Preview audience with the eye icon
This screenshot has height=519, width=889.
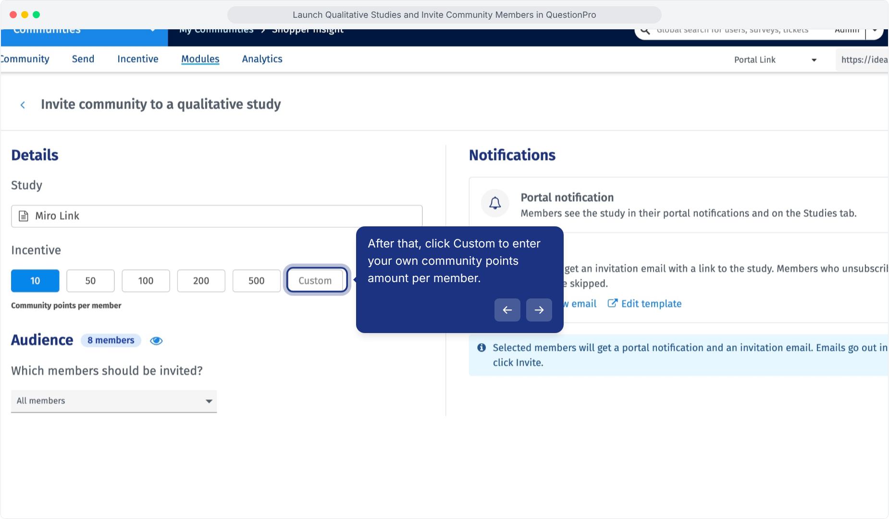pyautogui.click(x=156, y=341)
